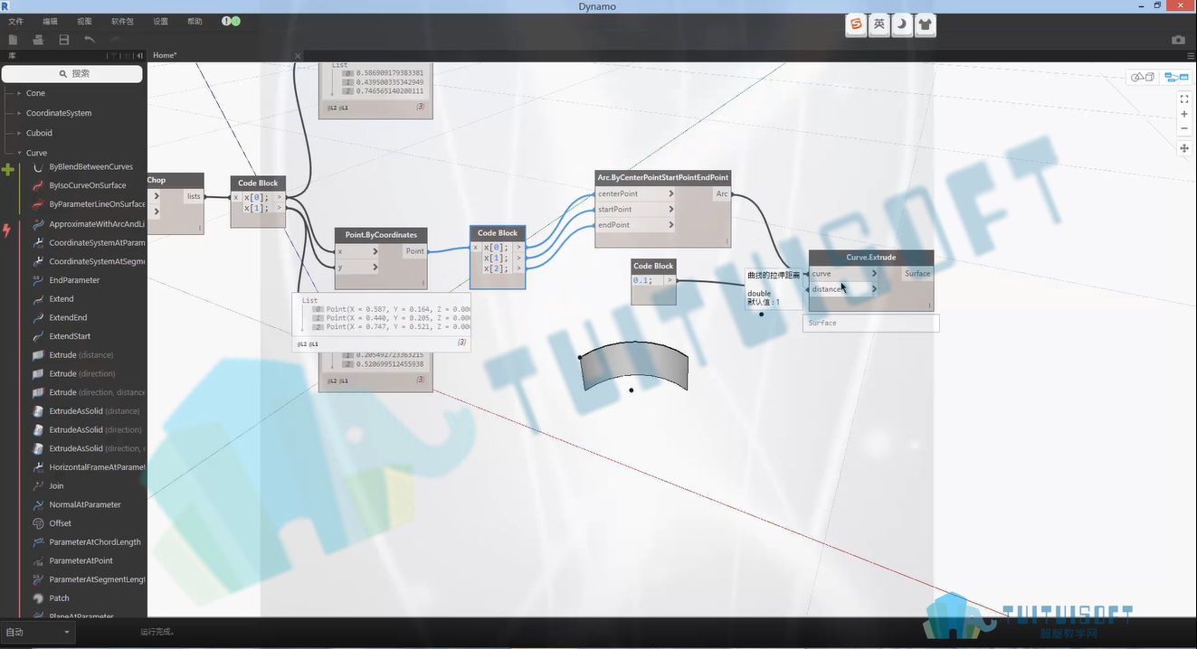Click the Point.ByCoordinates node header
Viewport: 1197px width, 649px height.
pyautogui.click(x=381, y=235)
